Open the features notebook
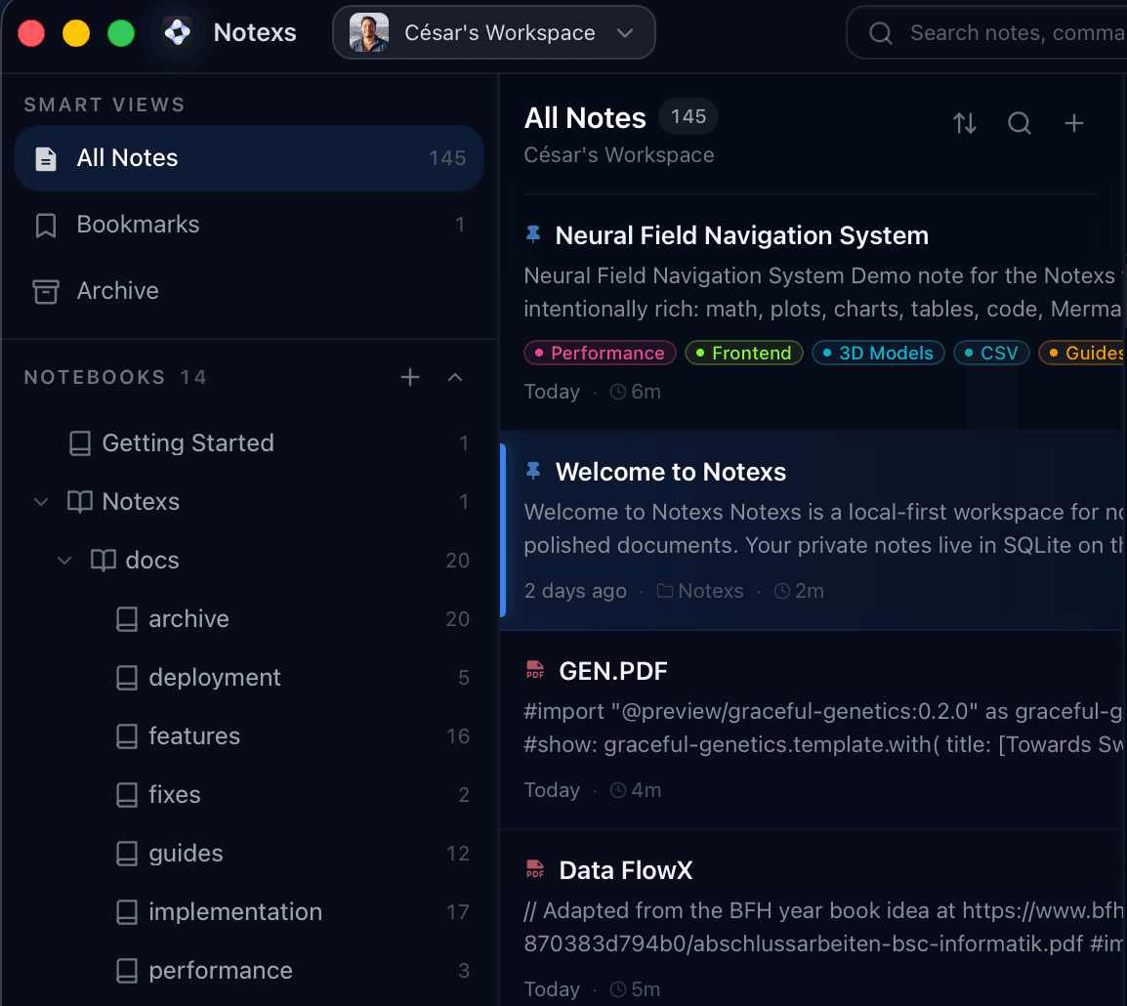Image resolution: width=1127 pixels, height=1006 pixels. 249,735
